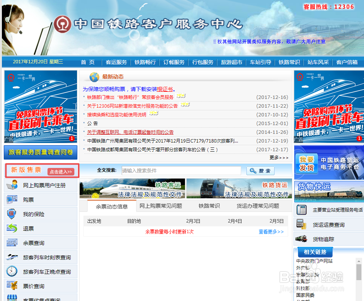Open the 接续换乘和选座功能使用说明 link

[x=116, y=114]
